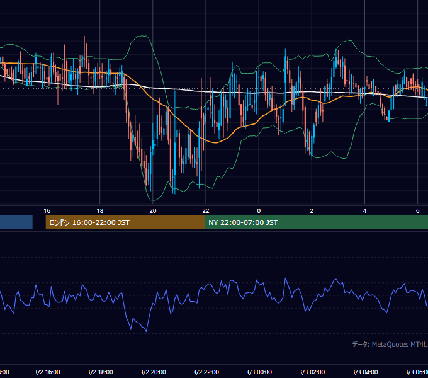Click the '3/2 18:00' date label
This screenshot has width=428, height=378.
[100, 372]
